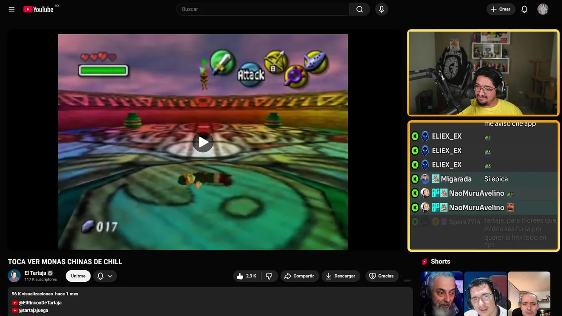The height and width of the screenshot is (316, 562).
Task: Open third Shorts thumbnail with bald man
Action: 529,294
